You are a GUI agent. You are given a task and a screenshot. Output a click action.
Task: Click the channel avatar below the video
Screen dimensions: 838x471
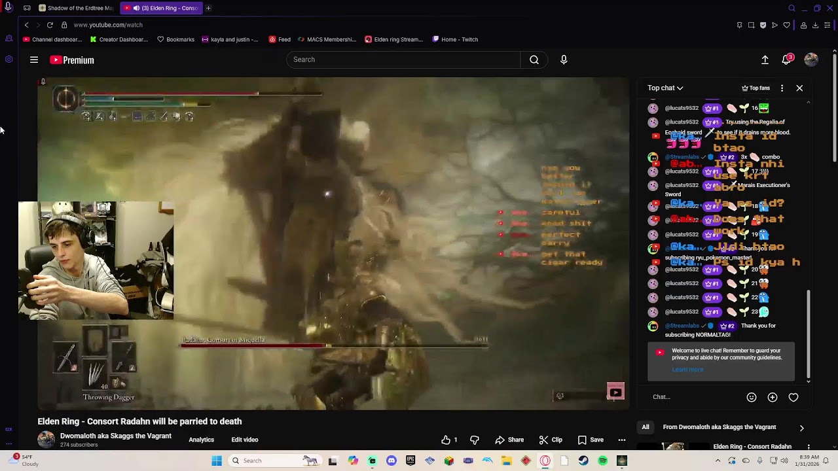(x=46, y=440)
